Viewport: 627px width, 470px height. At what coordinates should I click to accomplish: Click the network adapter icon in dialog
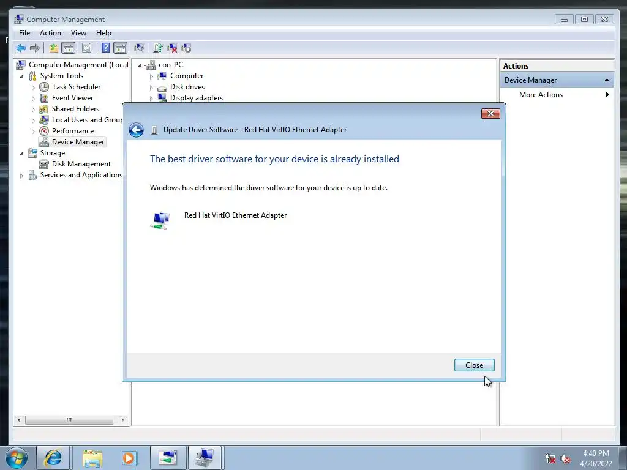click(160, 220)
